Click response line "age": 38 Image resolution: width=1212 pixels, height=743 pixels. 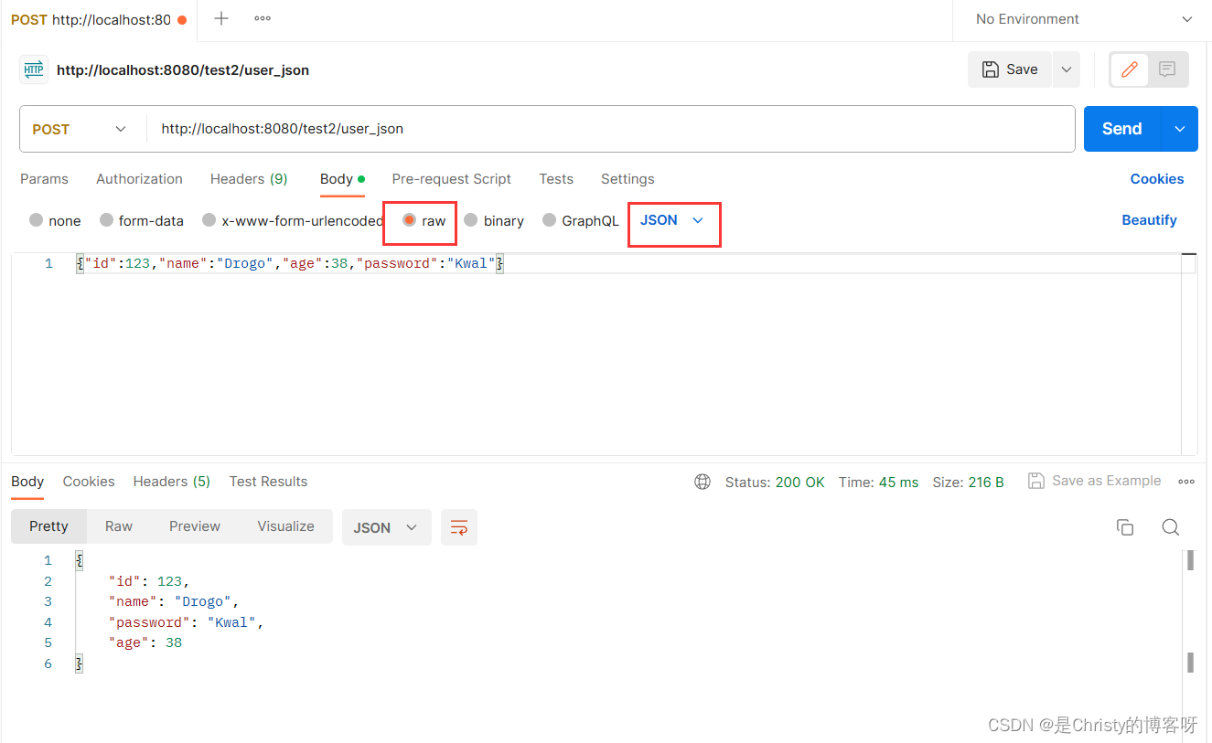point(145,642)
